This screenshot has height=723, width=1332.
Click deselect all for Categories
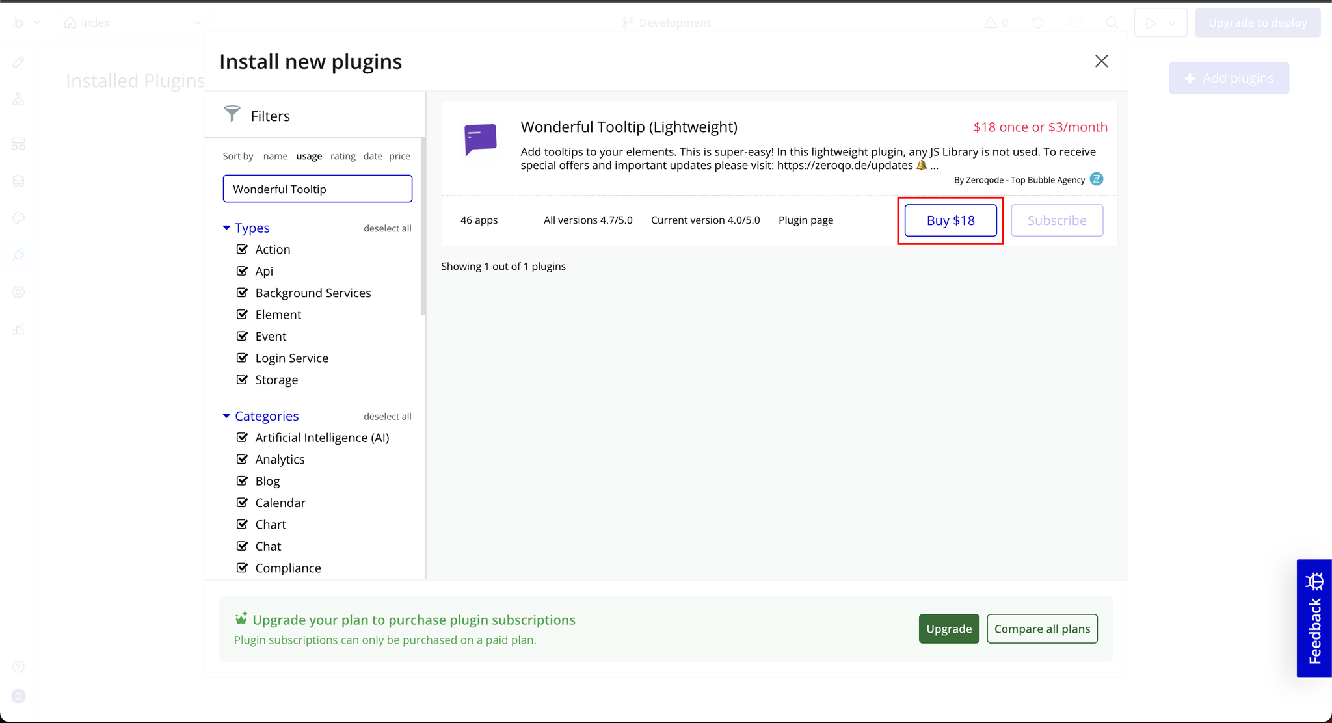[x=388, y=416]
